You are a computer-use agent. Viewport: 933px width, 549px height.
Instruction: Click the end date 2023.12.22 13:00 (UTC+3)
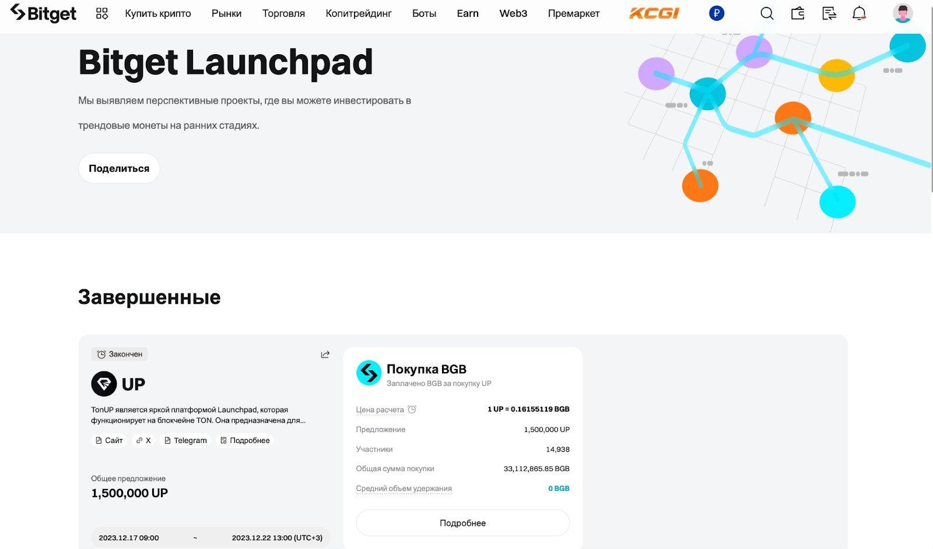[x=277, y=538]
